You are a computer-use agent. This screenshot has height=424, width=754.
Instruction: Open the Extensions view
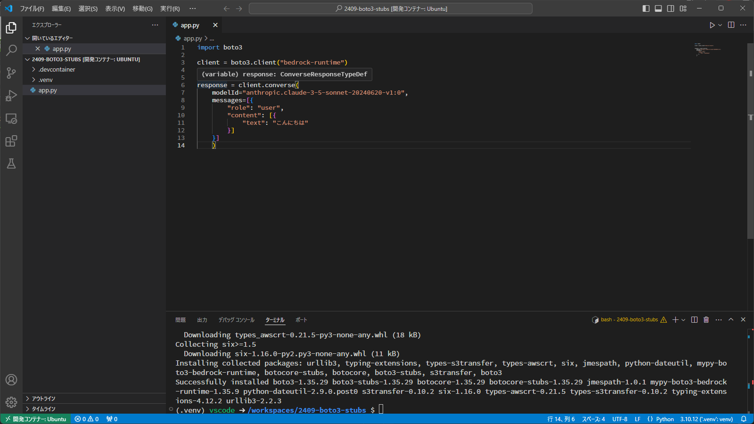pos(11,141)
